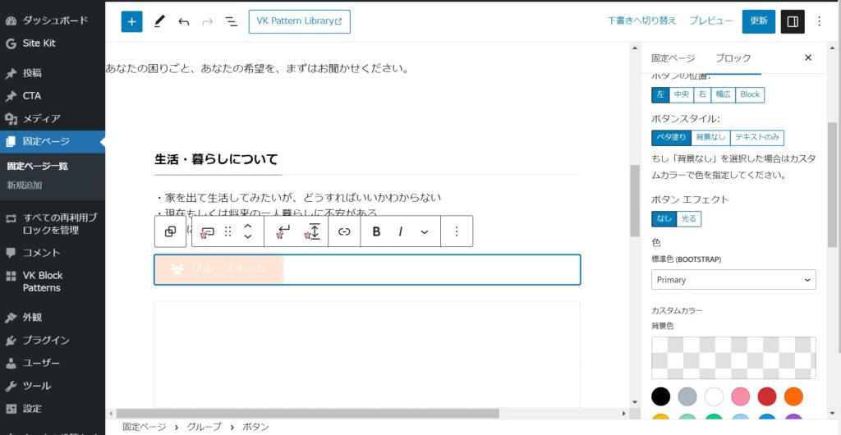841x435 pixels.
Task: Expand more rich text formatting options
Action: [425, 231]
